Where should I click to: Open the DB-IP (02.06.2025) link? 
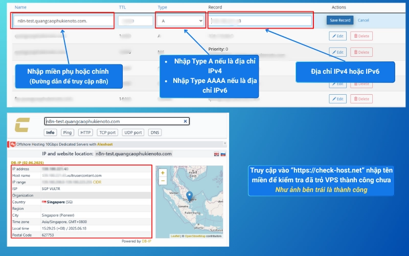[27, 162]
